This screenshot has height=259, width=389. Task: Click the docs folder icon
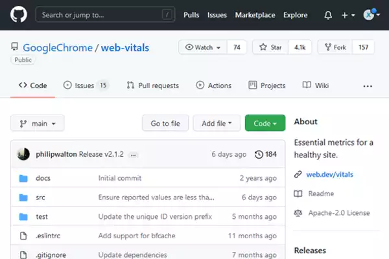pos(23,178)
